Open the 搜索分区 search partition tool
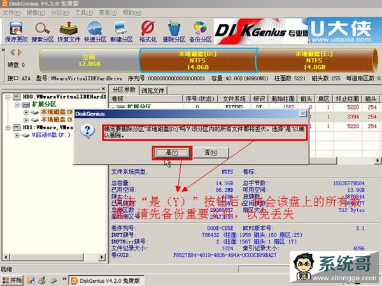Screen dimensions: 382x286 point(43,32)
